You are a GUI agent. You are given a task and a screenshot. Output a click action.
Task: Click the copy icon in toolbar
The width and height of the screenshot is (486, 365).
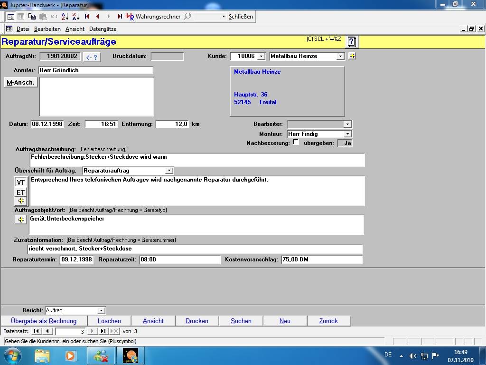tap(32, 16)
